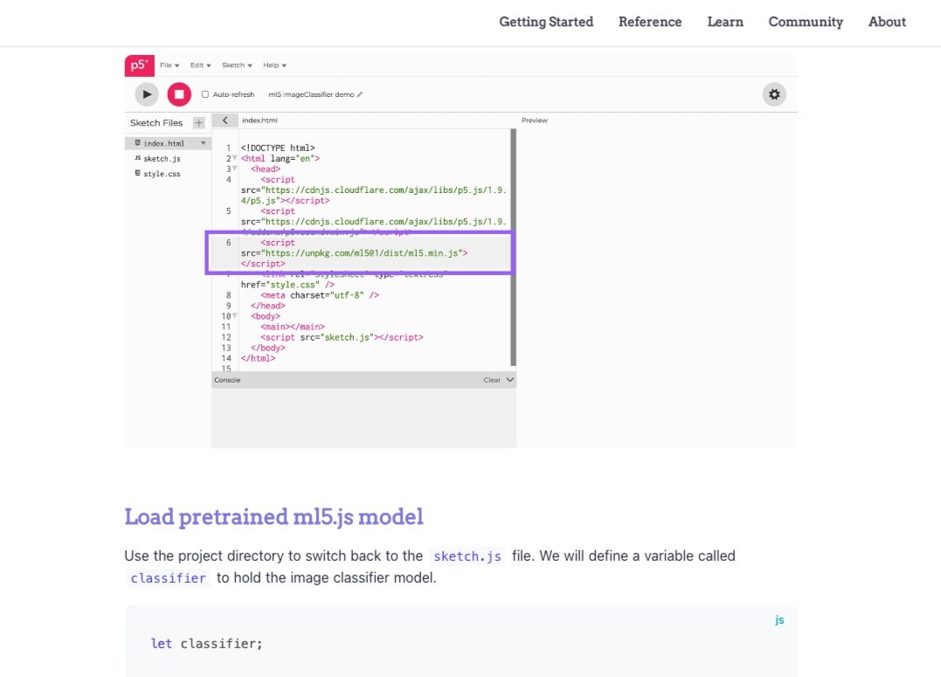Fold the body tag on line 10

pos(235,315)
